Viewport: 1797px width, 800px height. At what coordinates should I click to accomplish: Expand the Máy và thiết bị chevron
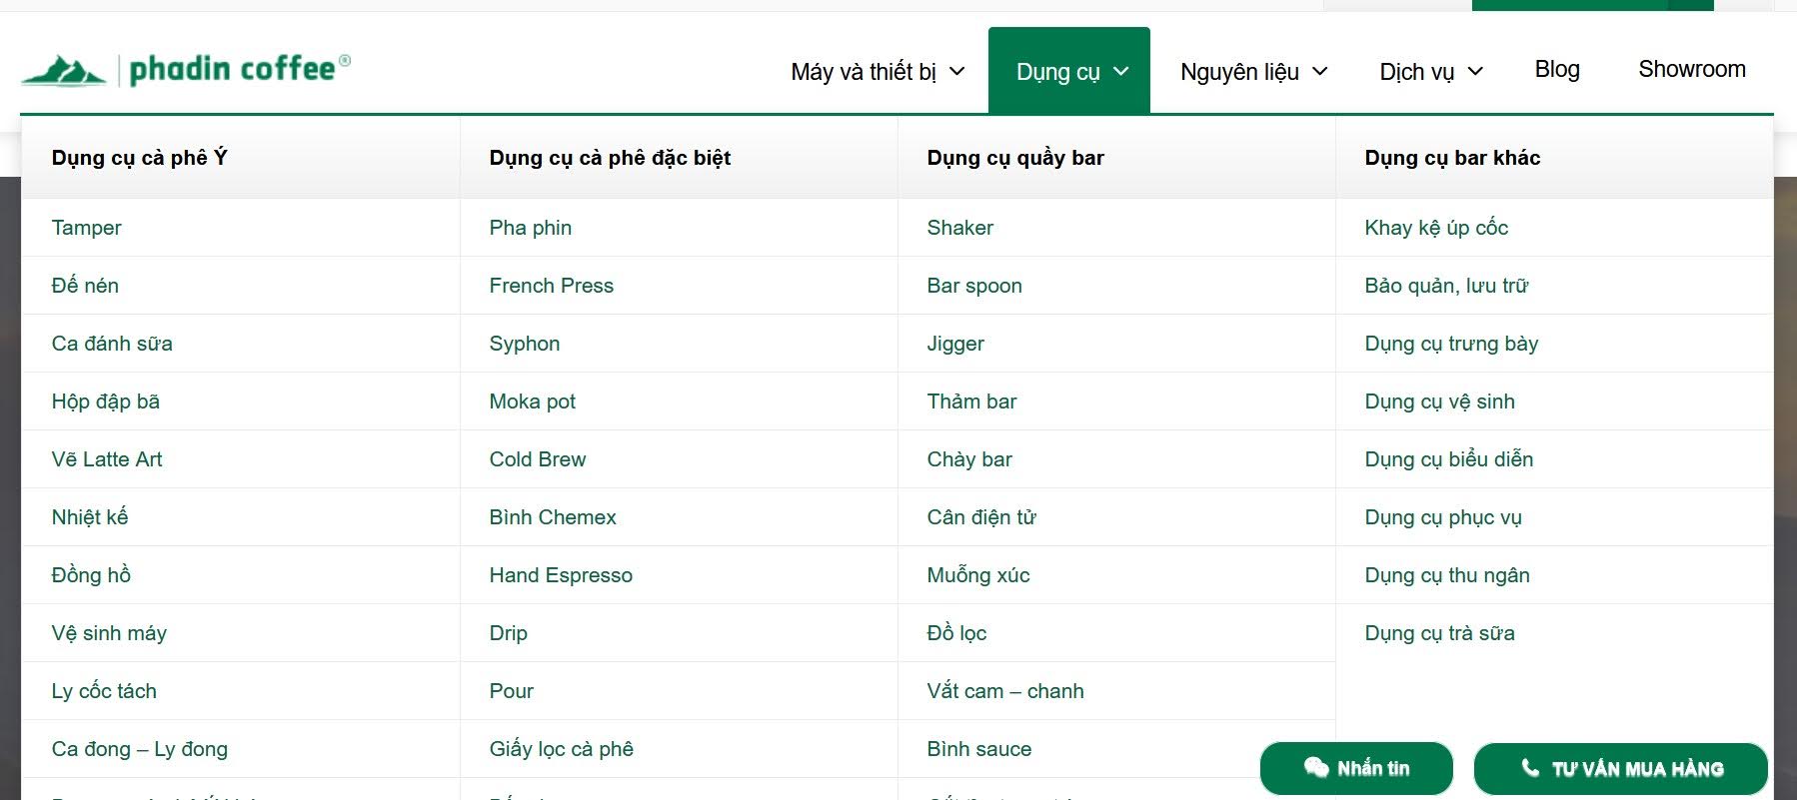(956, 72)
